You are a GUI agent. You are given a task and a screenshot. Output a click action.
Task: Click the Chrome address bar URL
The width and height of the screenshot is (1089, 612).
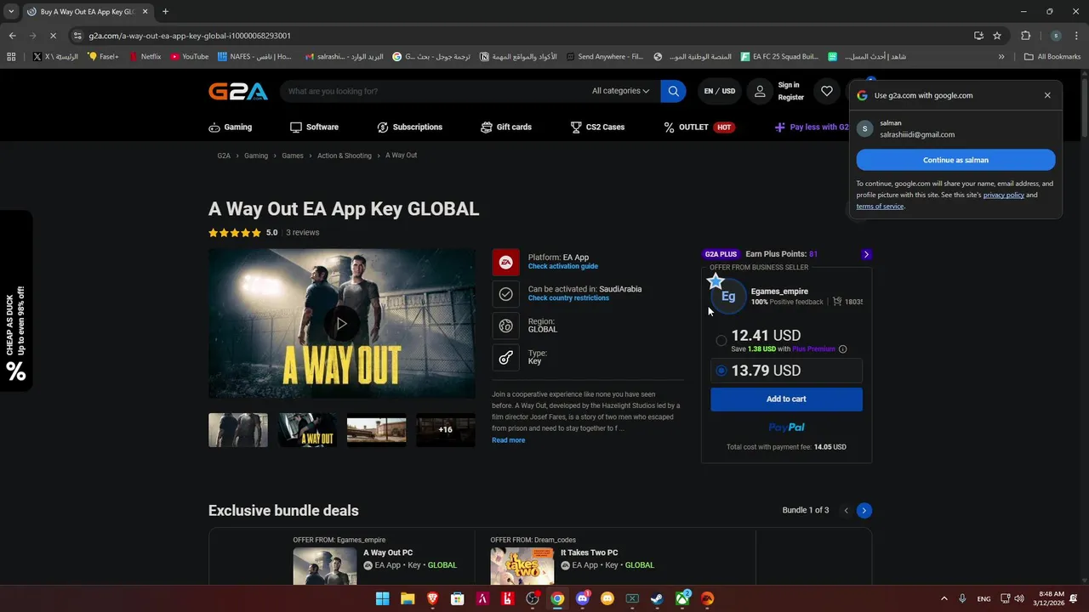tap(190, 36)
